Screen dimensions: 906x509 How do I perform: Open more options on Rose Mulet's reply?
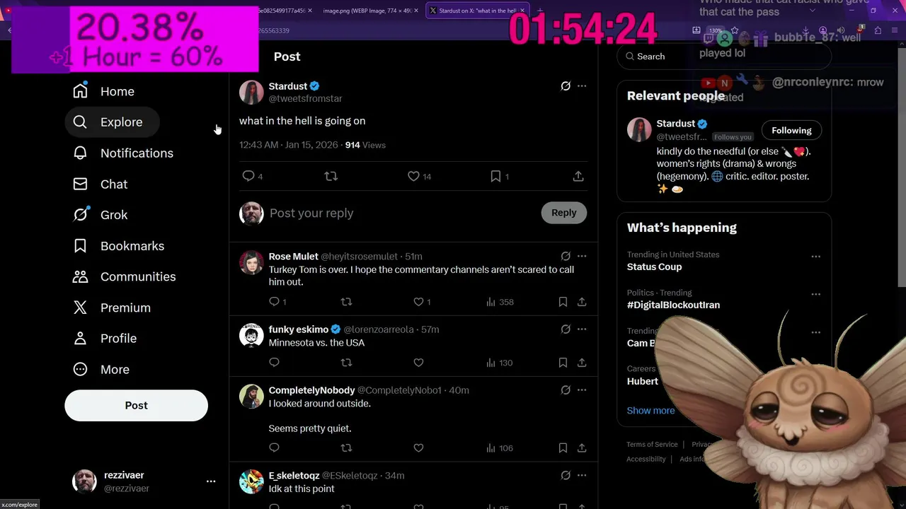[582, 257]
